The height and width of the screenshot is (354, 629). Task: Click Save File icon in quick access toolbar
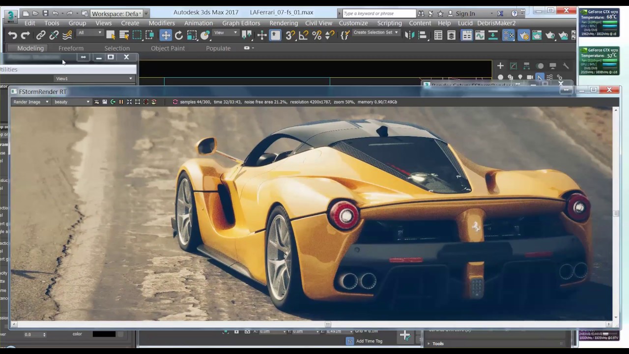click(45, 13)
